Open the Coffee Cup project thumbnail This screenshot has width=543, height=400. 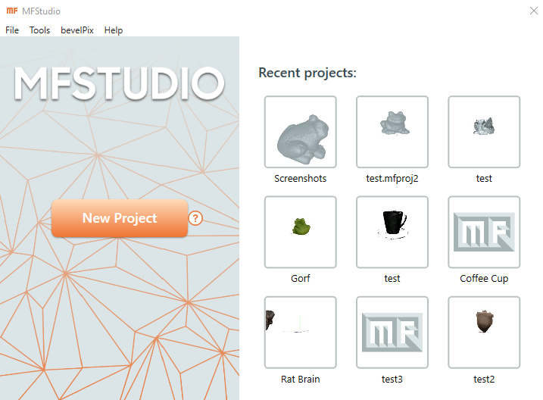484,232
